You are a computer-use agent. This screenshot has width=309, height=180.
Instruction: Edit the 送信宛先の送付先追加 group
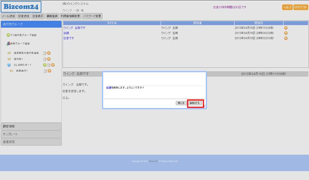click(45, 53)
